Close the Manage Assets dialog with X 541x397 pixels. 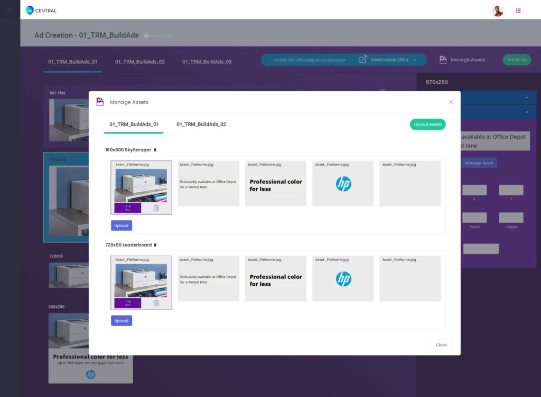point(451,102)
